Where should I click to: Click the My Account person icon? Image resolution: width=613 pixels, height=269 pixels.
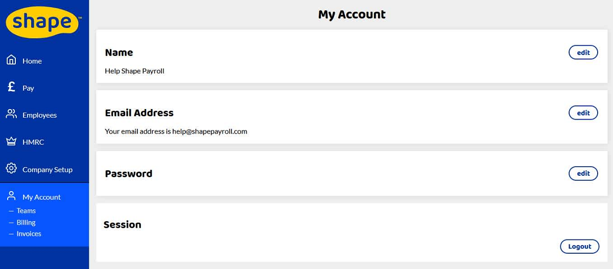(x=11, y=196)
